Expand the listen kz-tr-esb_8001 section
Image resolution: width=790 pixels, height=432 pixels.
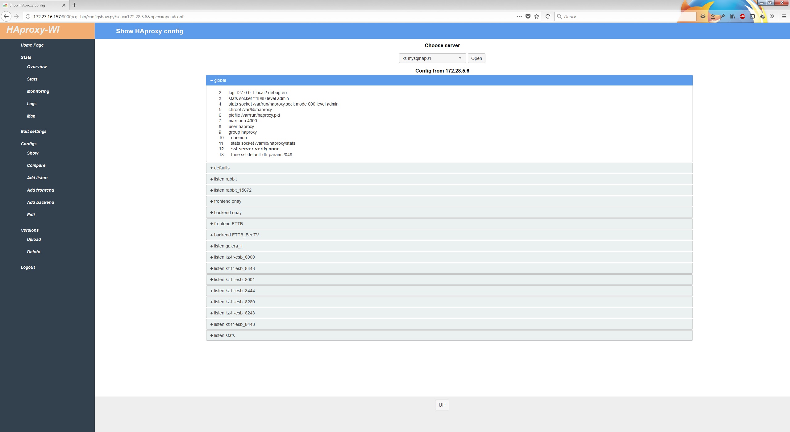coord(449,280)
